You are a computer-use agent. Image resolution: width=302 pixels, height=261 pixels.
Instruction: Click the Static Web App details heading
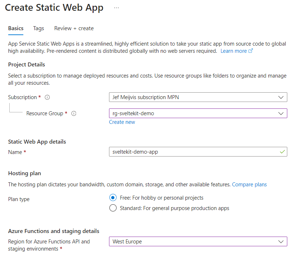(x=37, y=142)
